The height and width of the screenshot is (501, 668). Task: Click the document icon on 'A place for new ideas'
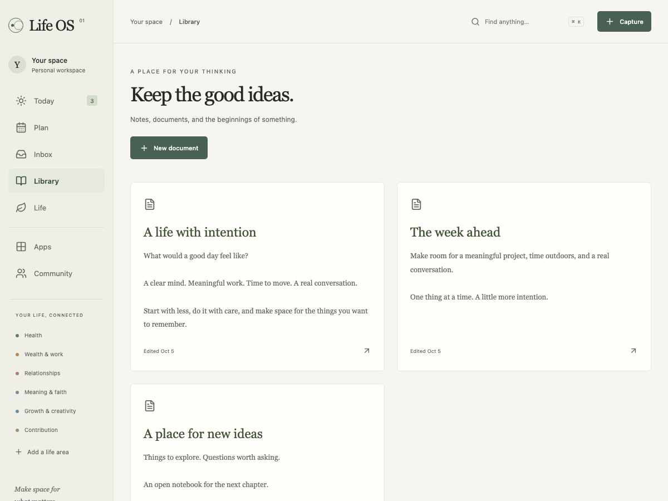tap(150, 406)
